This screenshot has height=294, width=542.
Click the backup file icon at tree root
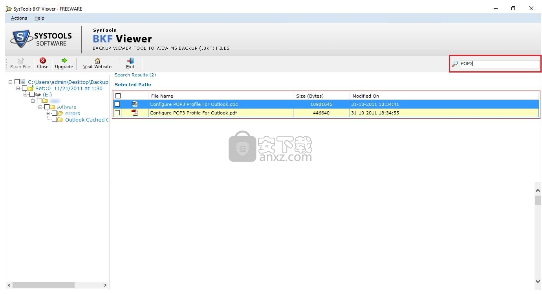point(23,82)
